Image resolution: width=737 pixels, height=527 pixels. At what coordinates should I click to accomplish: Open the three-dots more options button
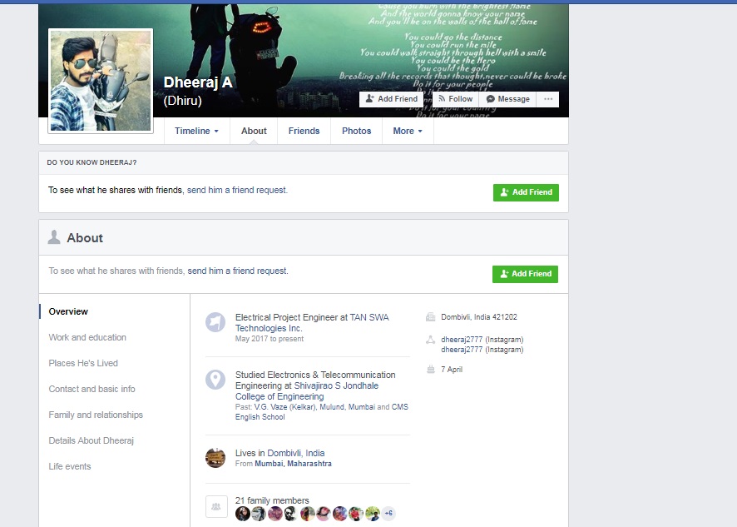click(x=548, y=99)
